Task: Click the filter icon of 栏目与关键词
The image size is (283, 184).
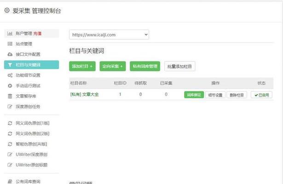Action: click(10, 65)
